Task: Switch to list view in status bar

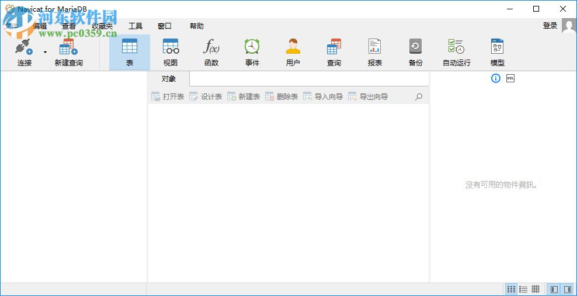Action: point(523,289)
